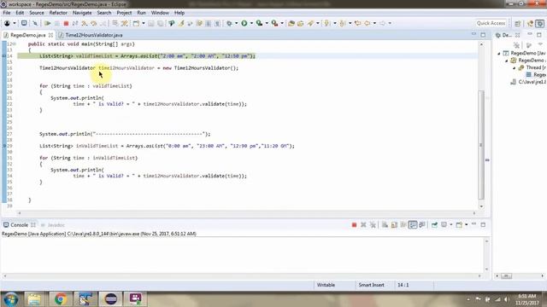Switch to the Javadoc tab
The width and height of the screenshot is (547, 307).
tap(53, 225)
